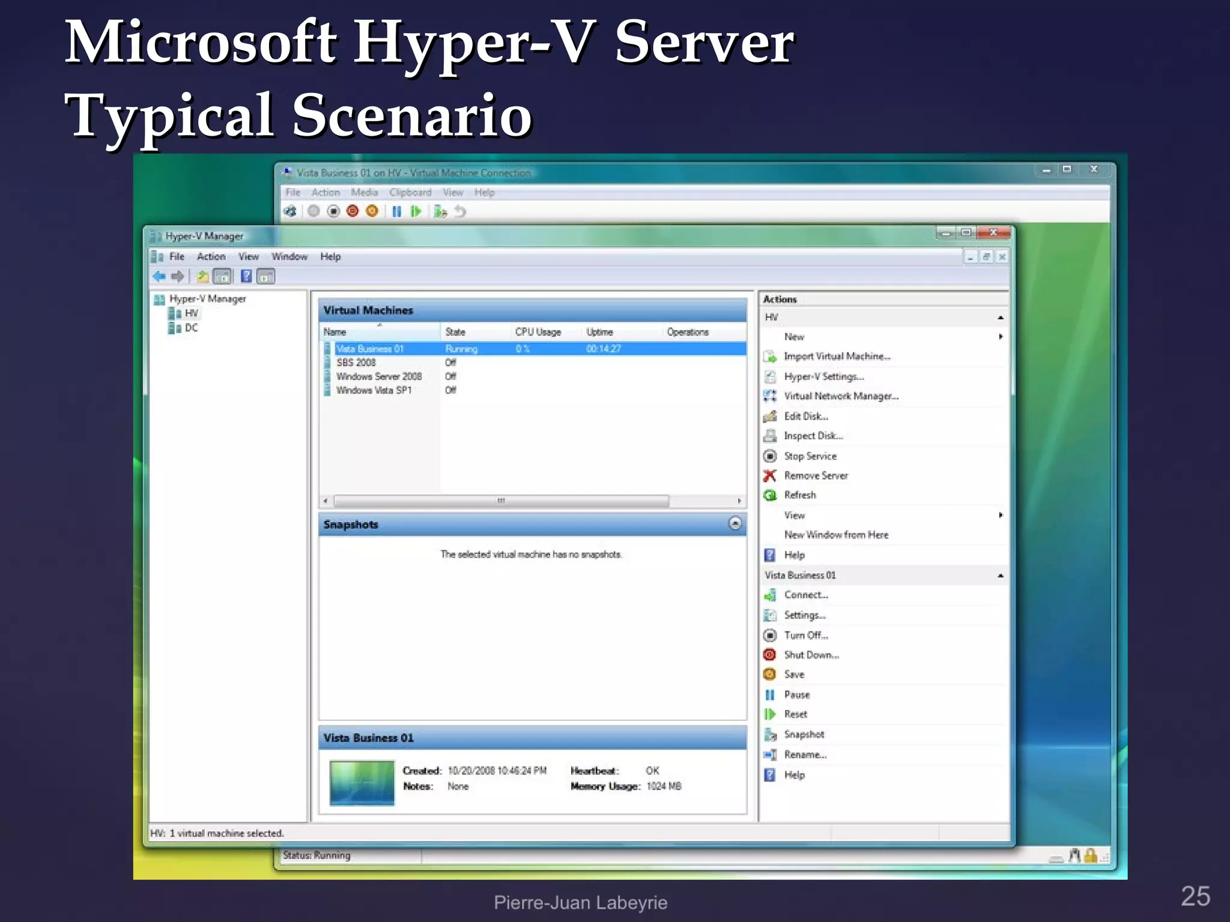This screenshot has width=1230, height=922.
Task: Open Window menu in Hyper-V Manager
Action: [x=289, y=256]
